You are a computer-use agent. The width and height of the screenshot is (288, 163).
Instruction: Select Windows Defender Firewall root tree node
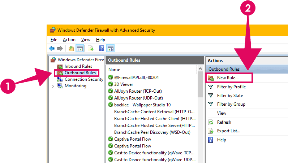(x=81, y=60)
